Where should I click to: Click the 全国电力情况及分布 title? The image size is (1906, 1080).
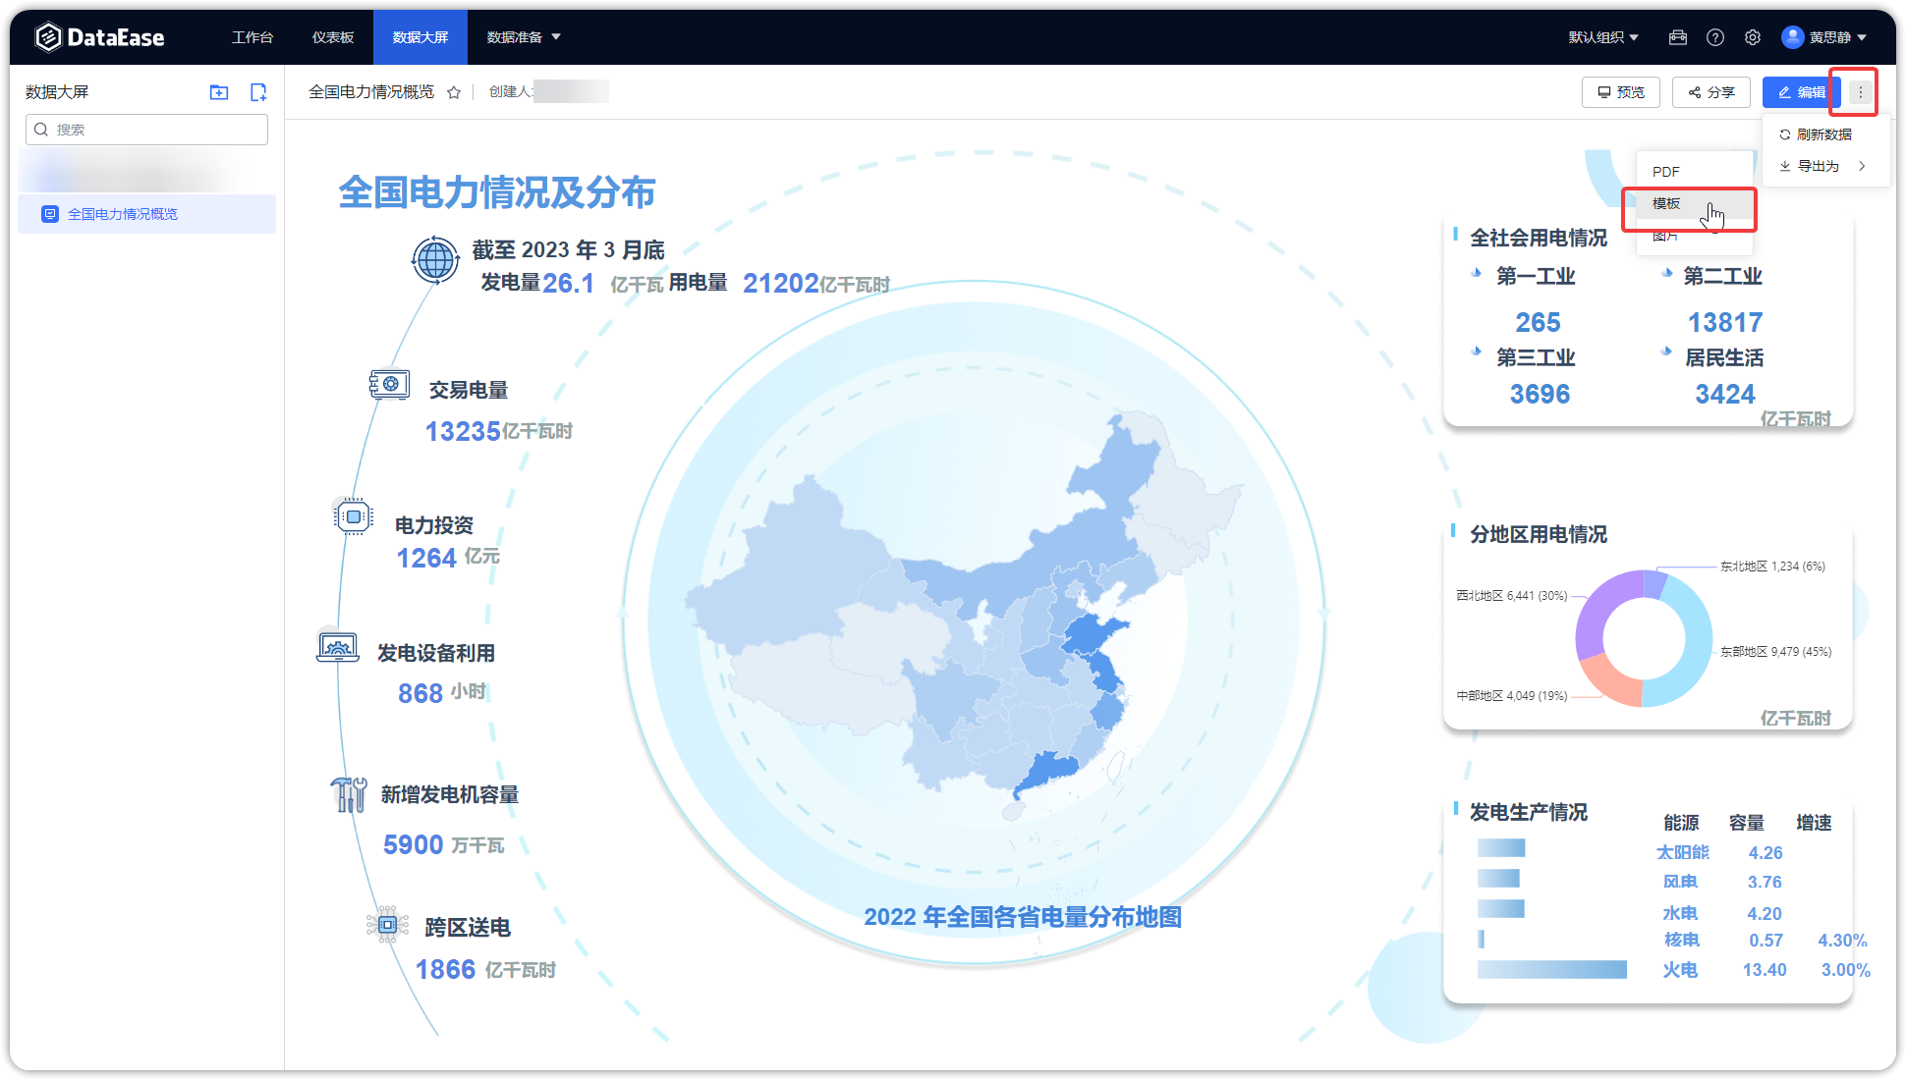[x=496, y=192]
